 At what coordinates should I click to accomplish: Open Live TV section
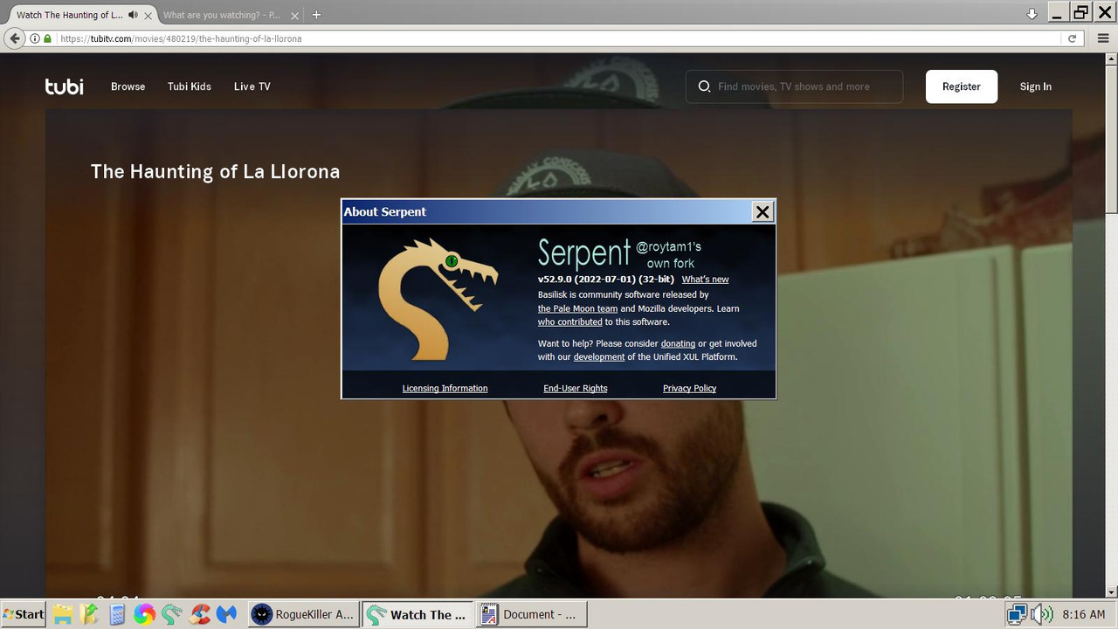(x=252, y=86)
